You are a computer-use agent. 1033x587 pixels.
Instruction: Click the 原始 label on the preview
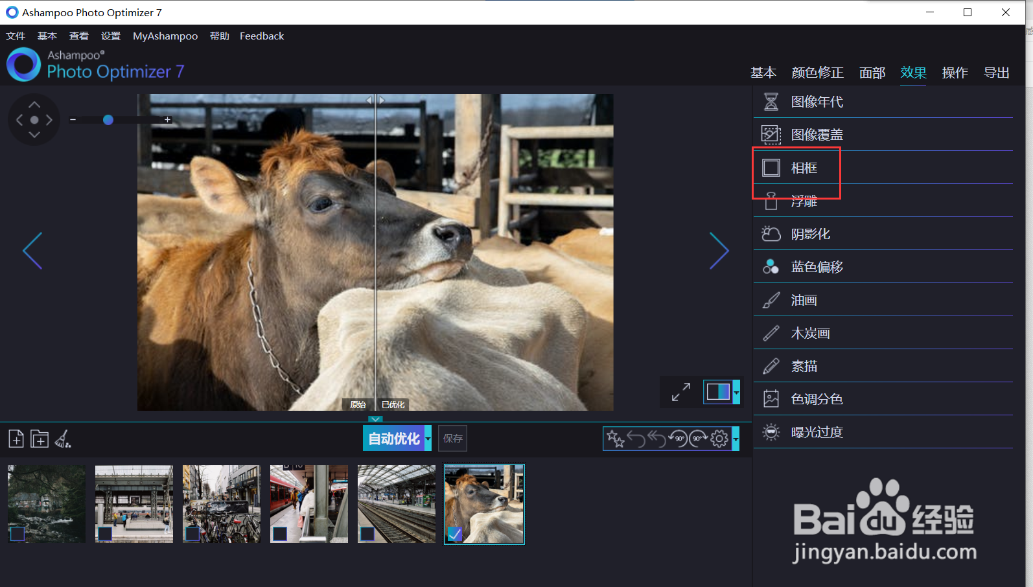coord(358,404)
